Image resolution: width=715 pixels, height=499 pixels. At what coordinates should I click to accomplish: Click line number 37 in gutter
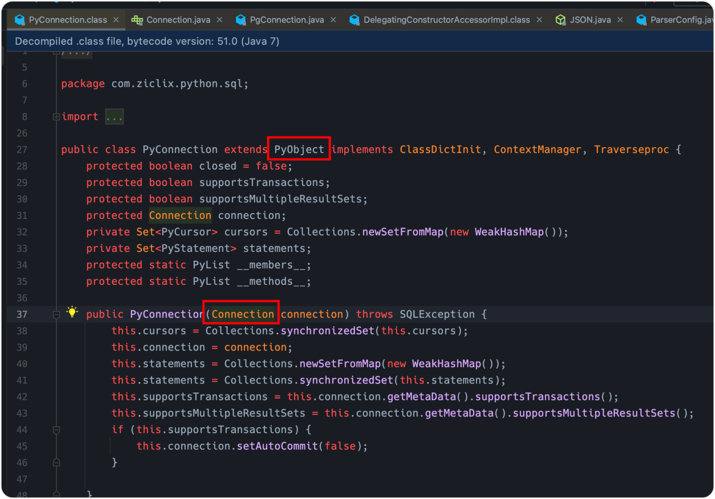(x=22, y=314)
